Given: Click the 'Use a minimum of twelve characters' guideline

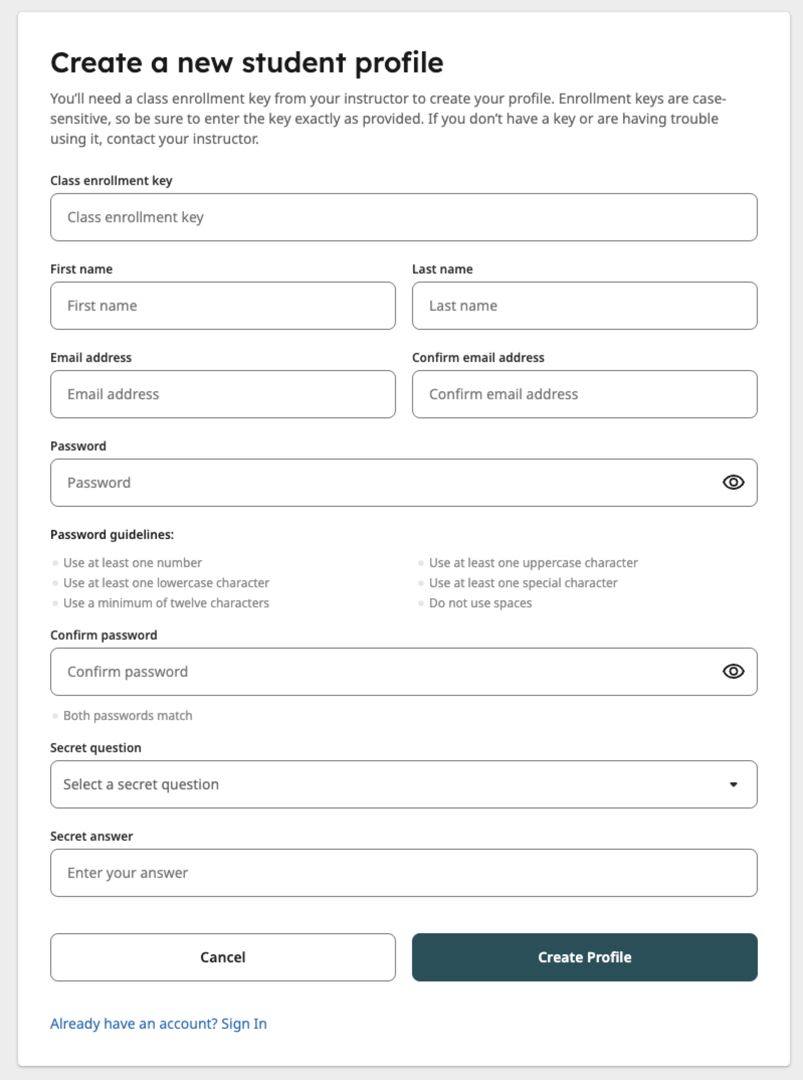Looking at the screenshot, I should click(x=166, y=603).
